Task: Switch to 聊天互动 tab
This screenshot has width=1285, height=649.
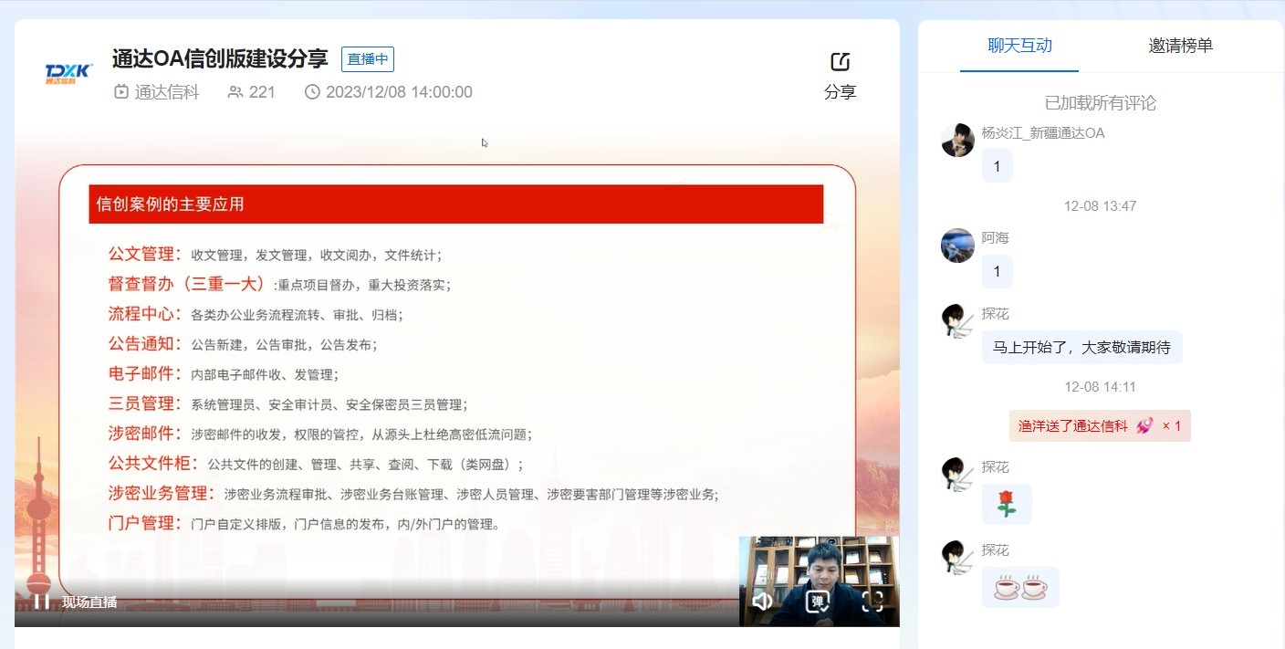Action: click(1019, 46)
